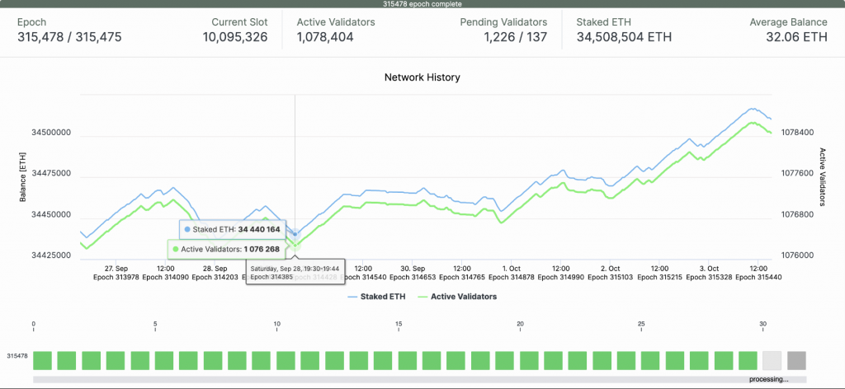Viewport: 845px width, 389px height.
Task: Select the green slot square under tick 20
Action: [x=529, y=360]
